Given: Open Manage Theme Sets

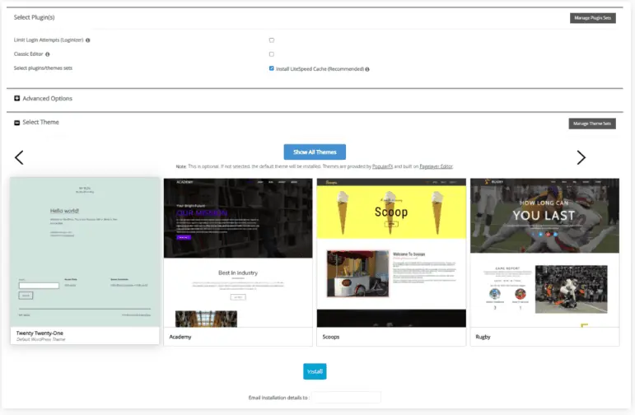Looking at the screenshot, I should 591,124.
